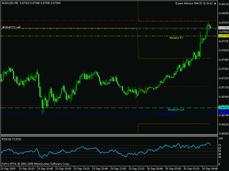Click the 0.87605 price axis value
Screen dimensions: 229x171
pos(224,50)
